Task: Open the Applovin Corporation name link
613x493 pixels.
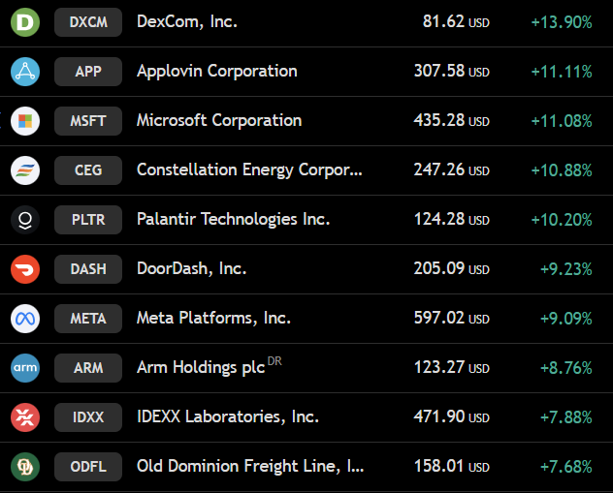Action: 217,72
